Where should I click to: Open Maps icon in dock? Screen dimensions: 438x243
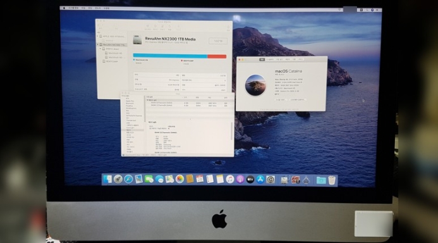(x=169, y=179)
